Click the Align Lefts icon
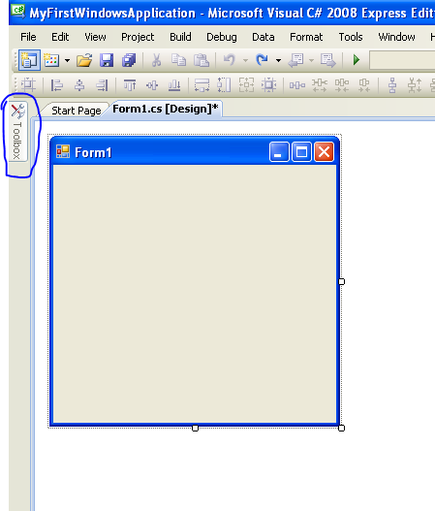Image resolution: width=435 pixels, height=511 pixels. [56, 85]
